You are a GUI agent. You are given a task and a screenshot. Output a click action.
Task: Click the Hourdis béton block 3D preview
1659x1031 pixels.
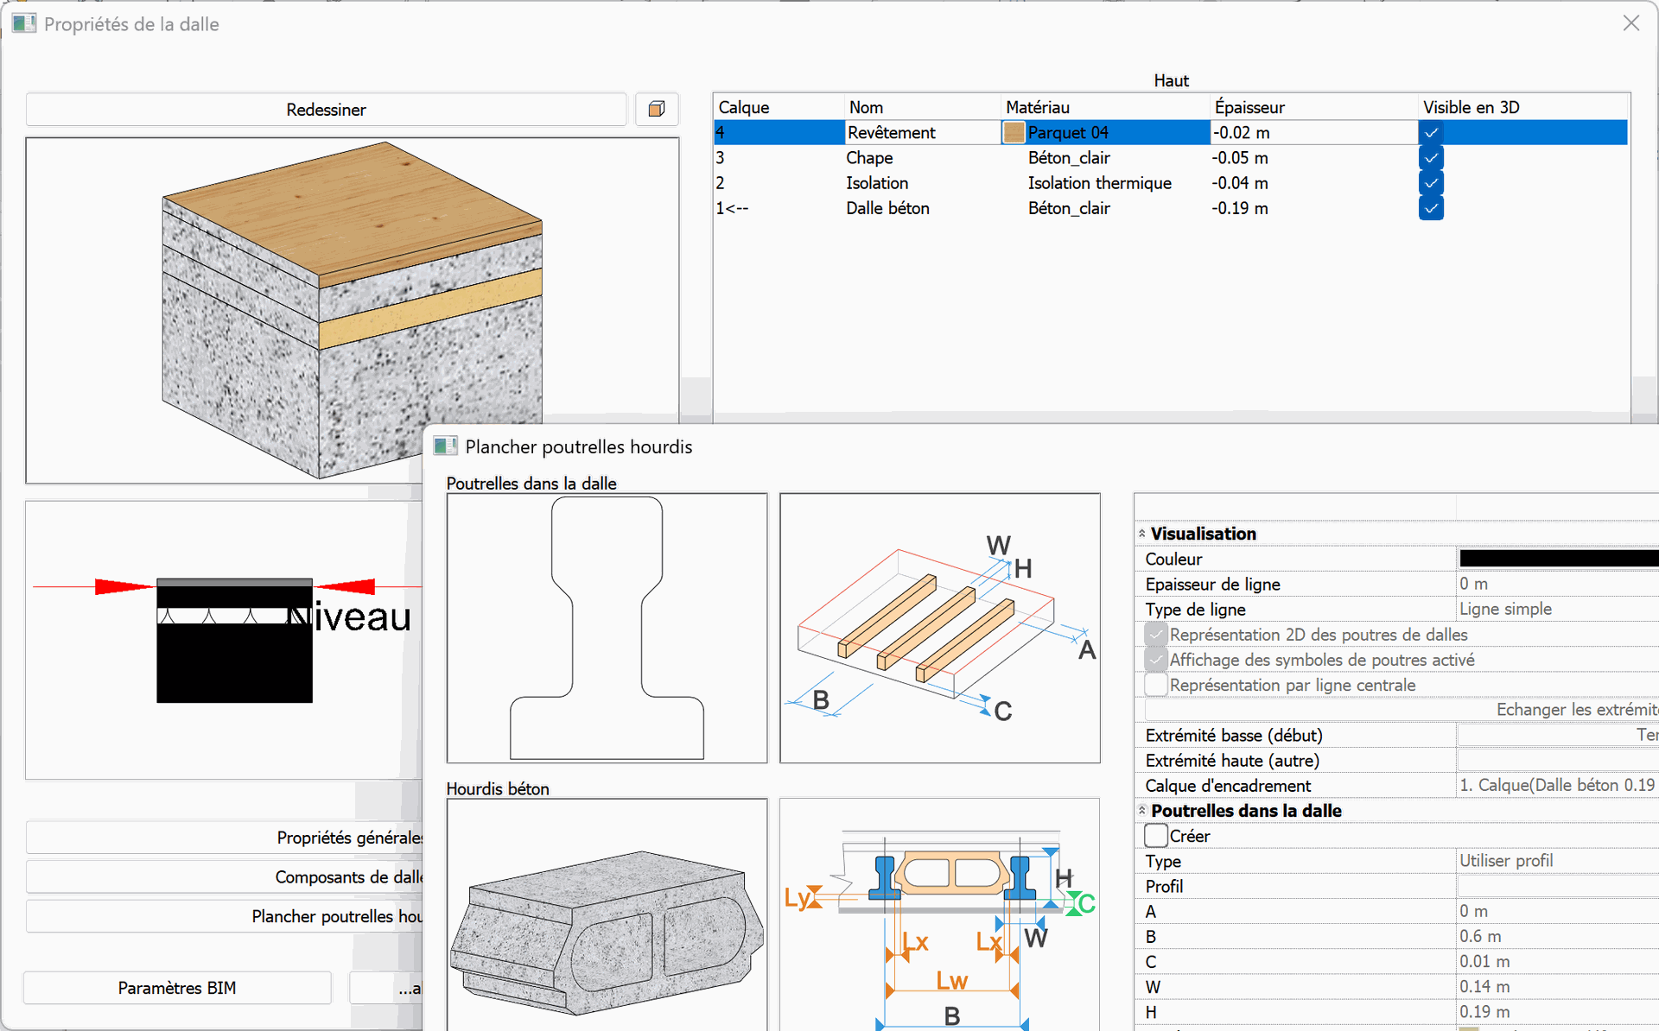click(x=607, y=915)
